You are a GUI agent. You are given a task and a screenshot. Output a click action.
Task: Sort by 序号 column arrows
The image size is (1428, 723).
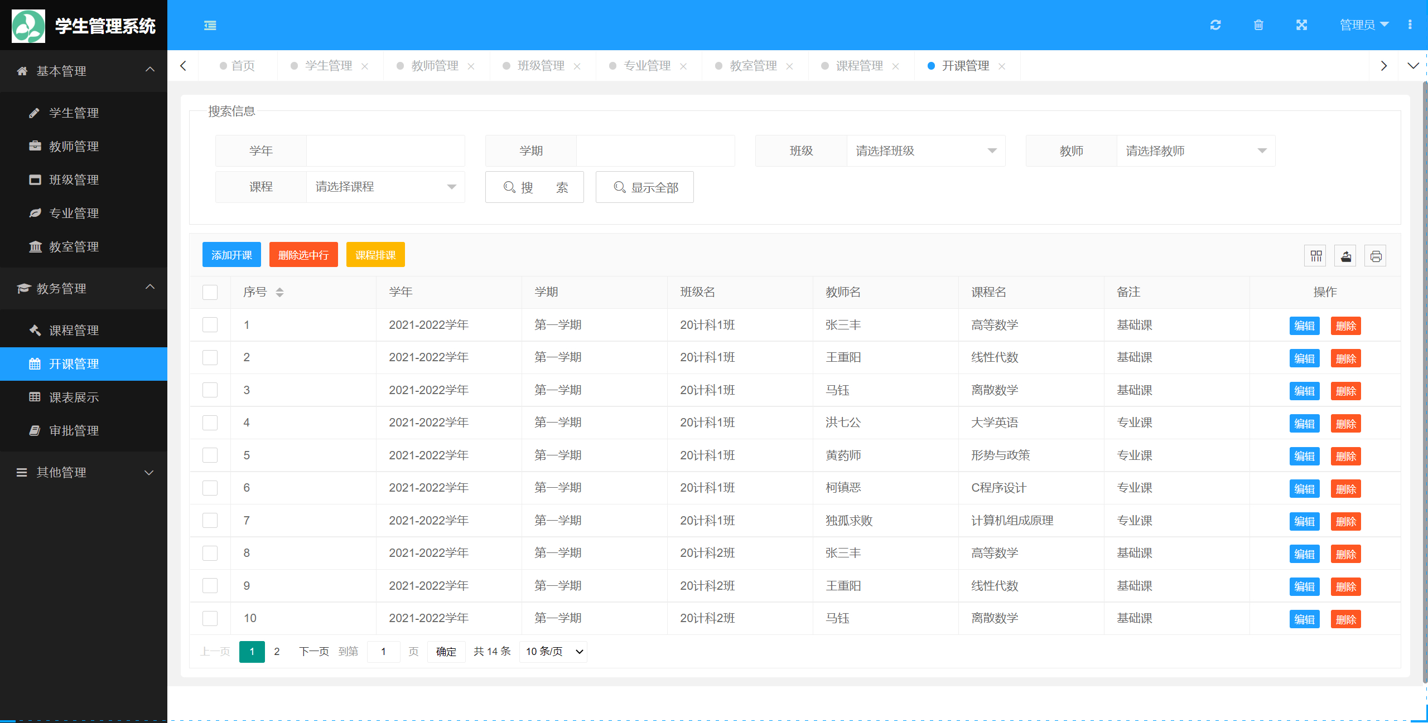[x=279, y=292]
